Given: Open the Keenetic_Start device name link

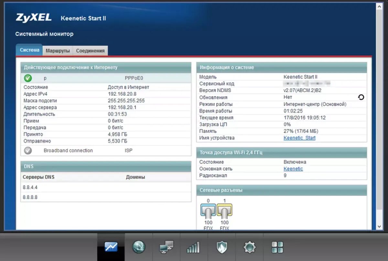Looking at the screenshot, I should (299, 138).
